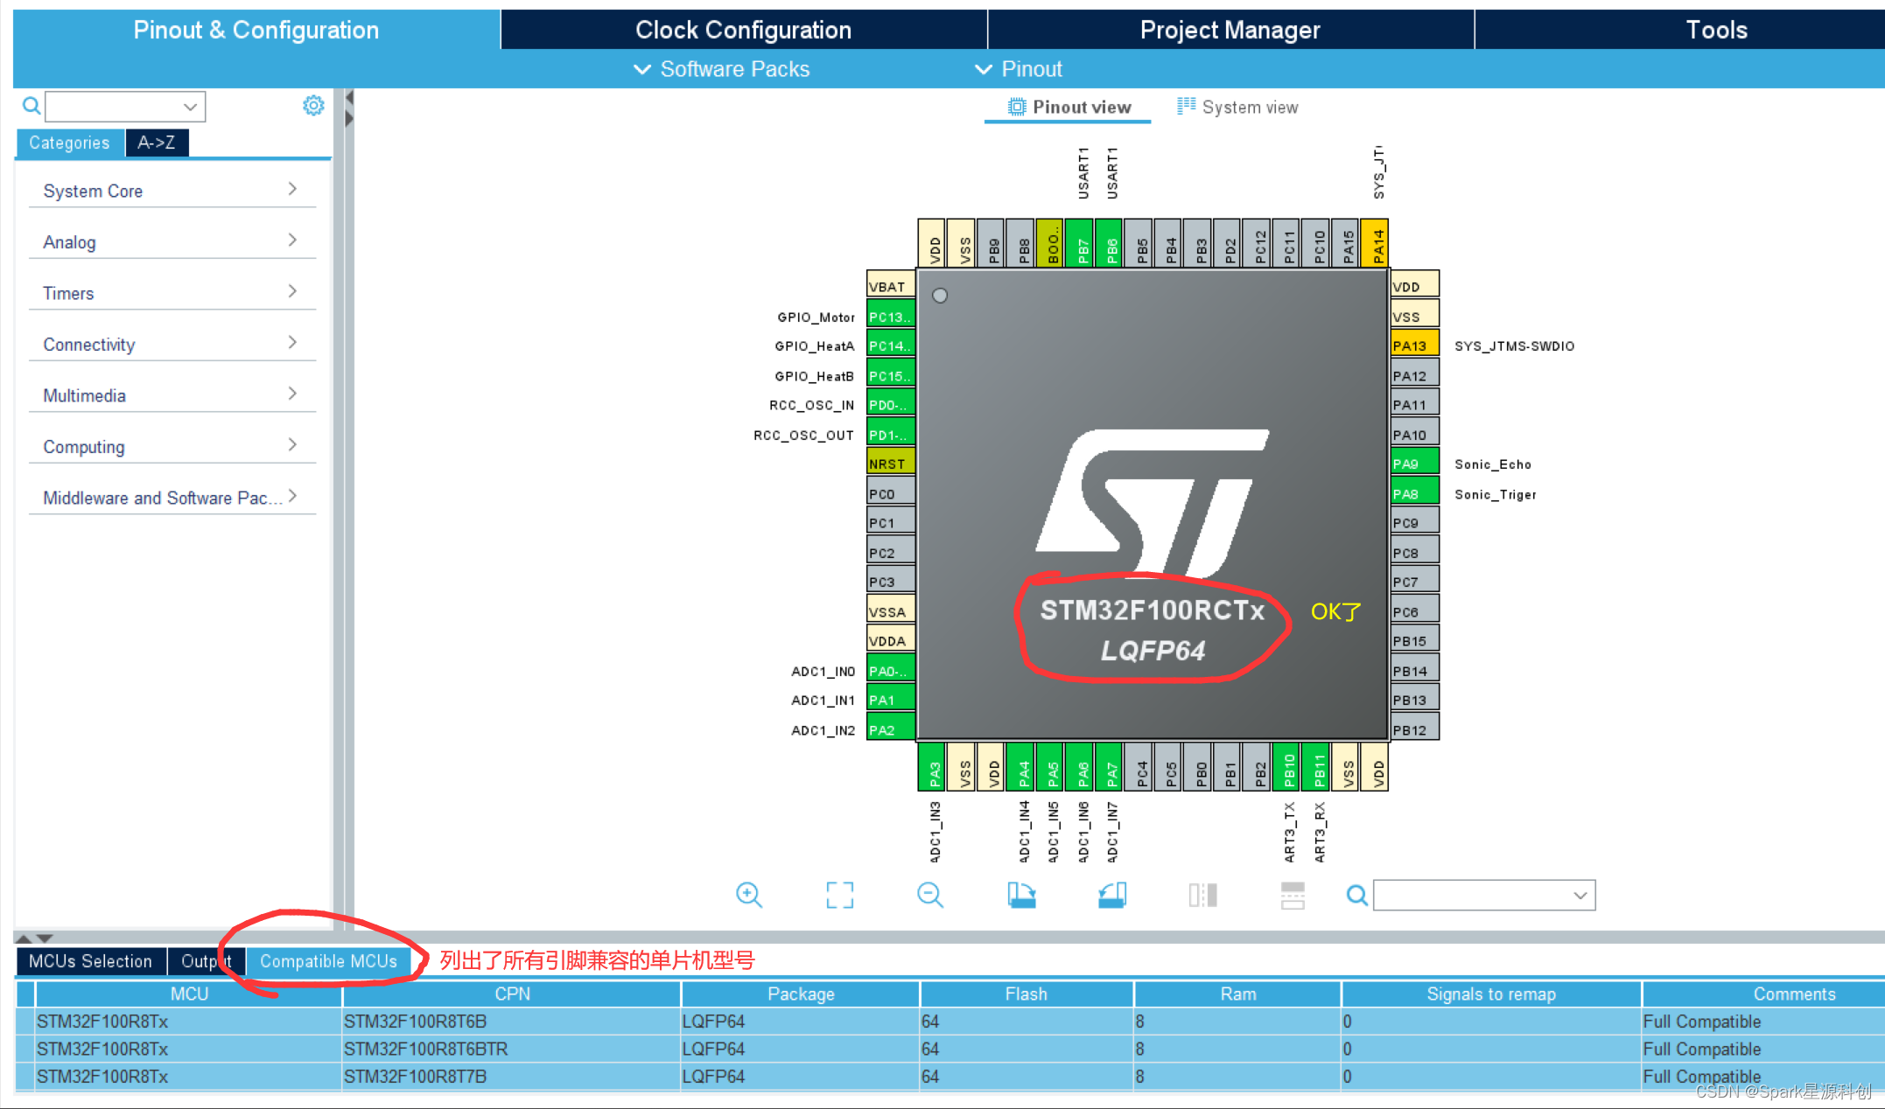
Task: Click the peripheral search magnifier in the sidebar
Action: (31, 106)
